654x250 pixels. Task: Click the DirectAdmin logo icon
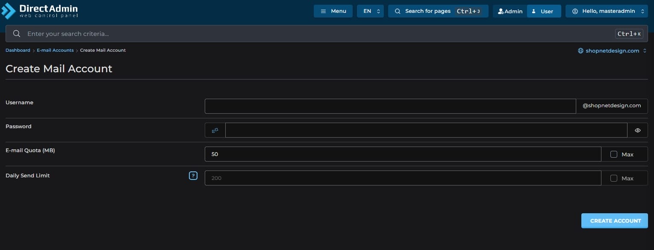(9, 11)
